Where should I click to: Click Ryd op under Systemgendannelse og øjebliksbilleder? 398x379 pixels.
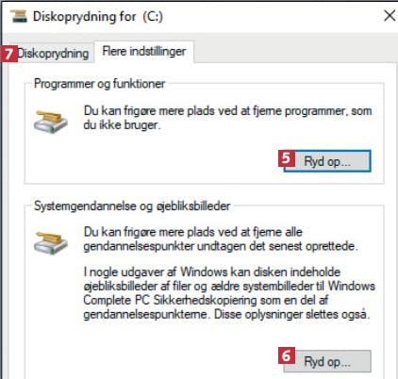(x=327, y=362)
